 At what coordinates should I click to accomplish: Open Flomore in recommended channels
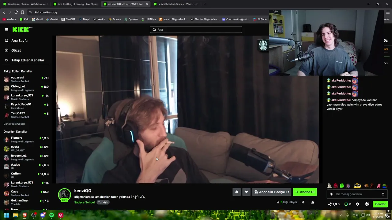click(26, 140)
